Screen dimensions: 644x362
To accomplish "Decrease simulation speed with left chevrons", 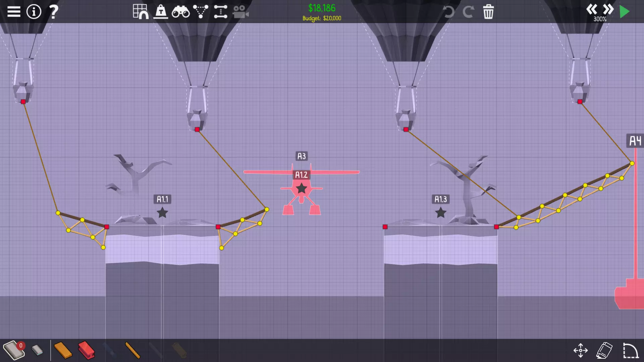I will 591,9.
